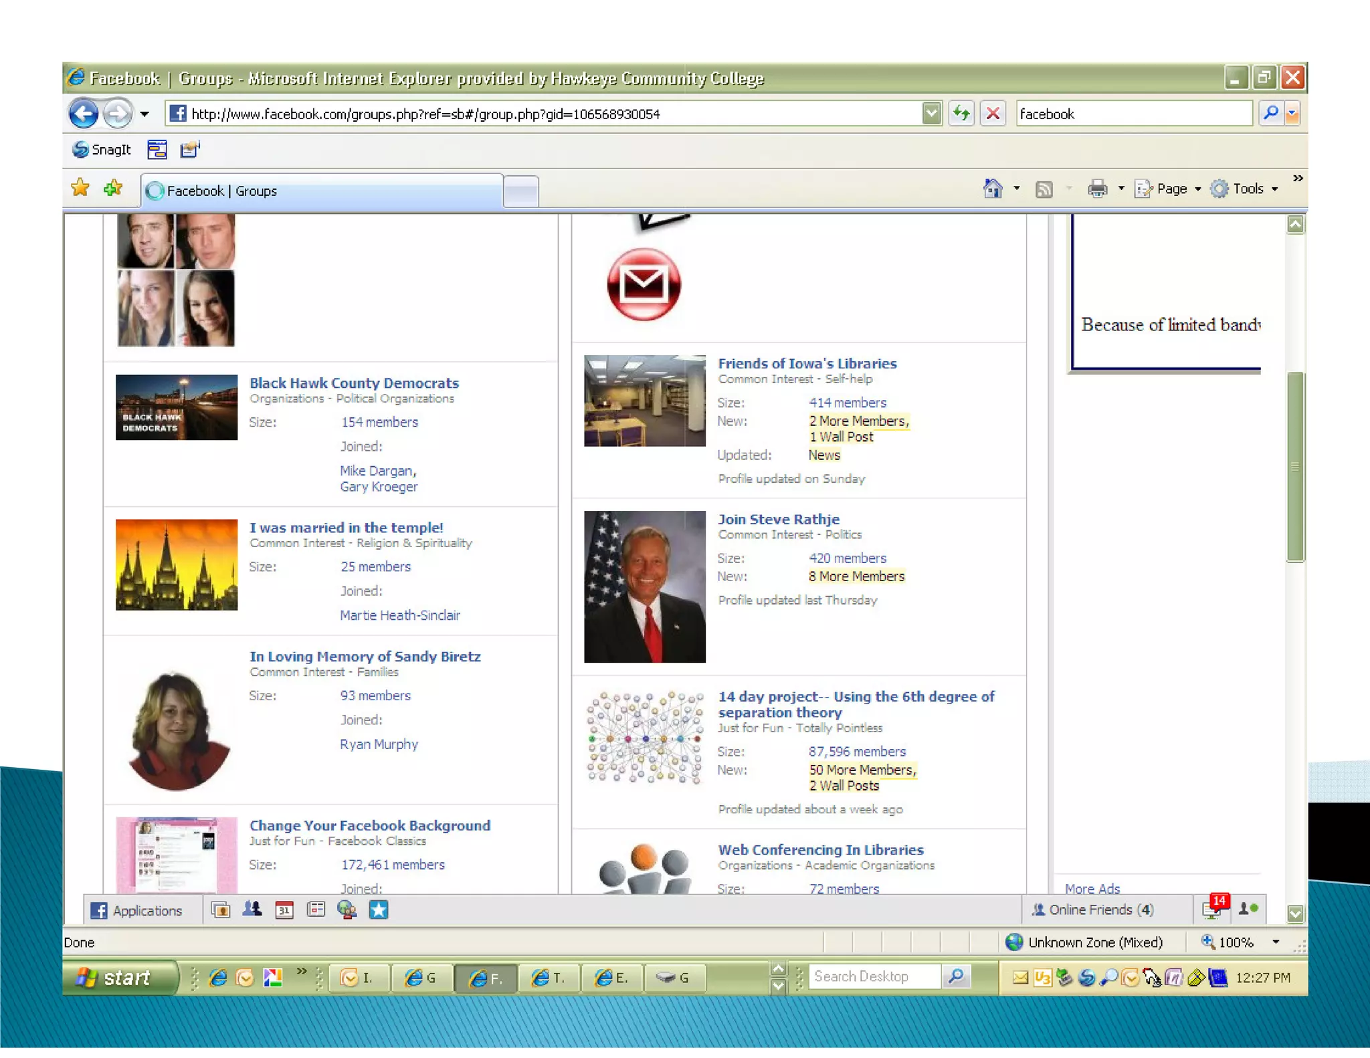This screenshot has height=1058, width=1370.
Task: Expand the address bar history dropdown
Action: tap(931, 114)
